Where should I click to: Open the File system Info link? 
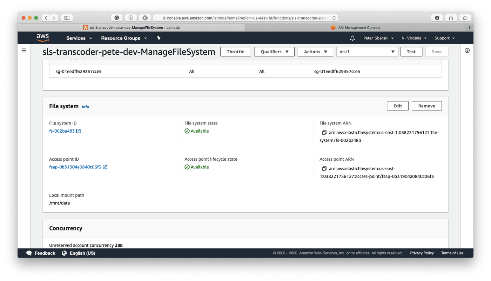coord(85,107)
